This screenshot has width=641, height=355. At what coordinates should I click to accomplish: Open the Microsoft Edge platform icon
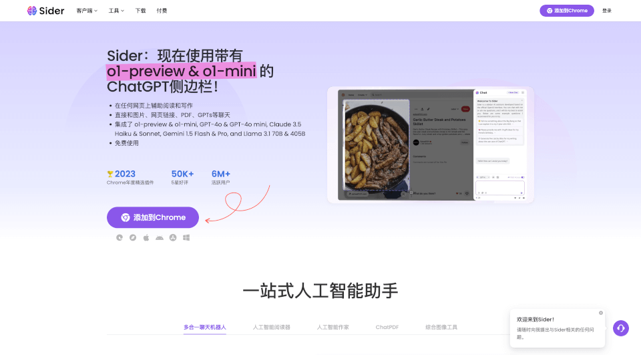(x=120, y=237)
